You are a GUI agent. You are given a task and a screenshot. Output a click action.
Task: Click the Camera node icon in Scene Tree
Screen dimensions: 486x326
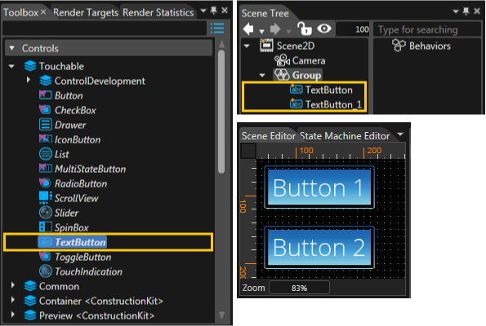point(282,60)
